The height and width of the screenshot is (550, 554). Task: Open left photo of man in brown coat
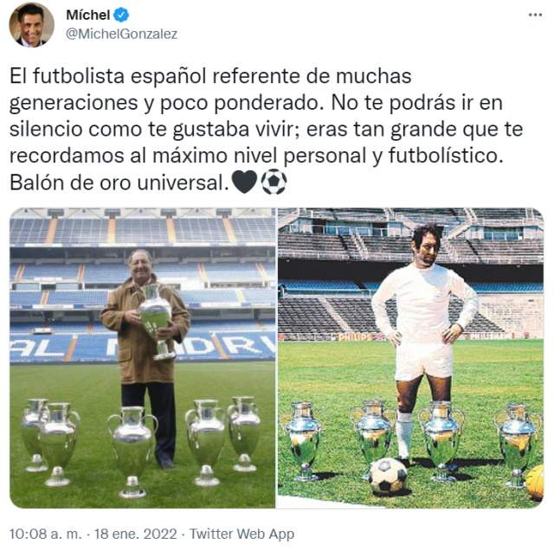(142, 358)
